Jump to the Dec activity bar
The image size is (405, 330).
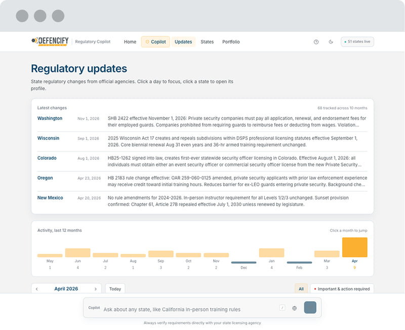[244, 263]
